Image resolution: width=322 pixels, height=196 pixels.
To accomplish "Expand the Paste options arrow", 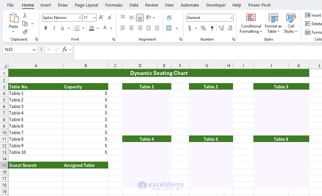I will pos(13,32).
